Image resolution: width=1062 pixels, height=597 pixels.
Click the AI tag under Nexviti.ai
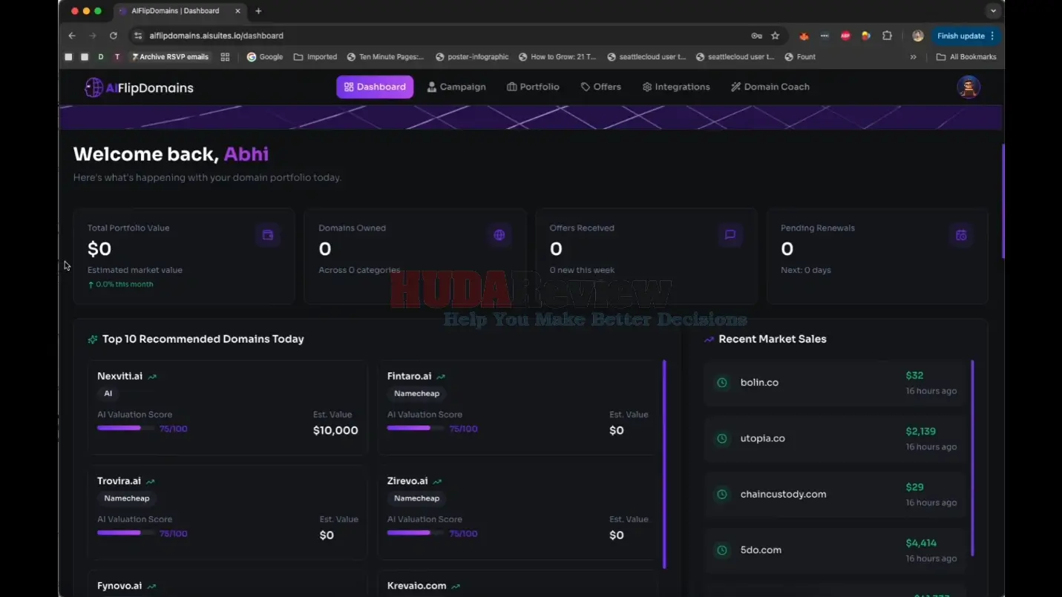click(108, 394)
